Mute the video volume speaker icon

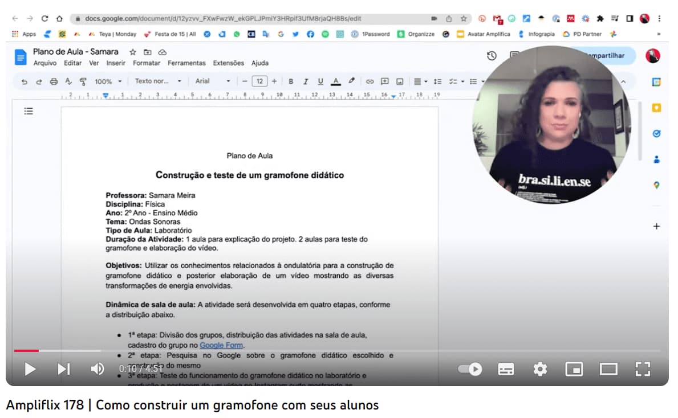97,369
